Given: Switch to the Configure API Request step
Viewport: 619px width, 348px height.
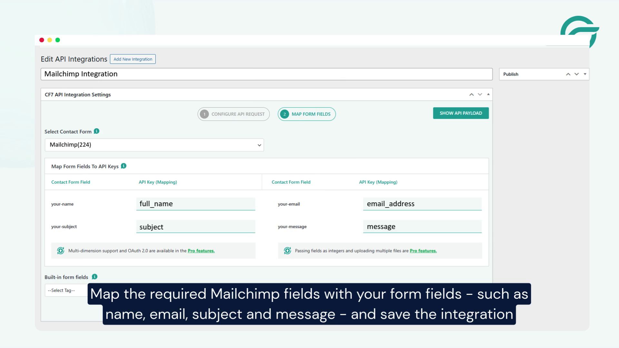Looking at the screenshot, I should pos(233,114).
